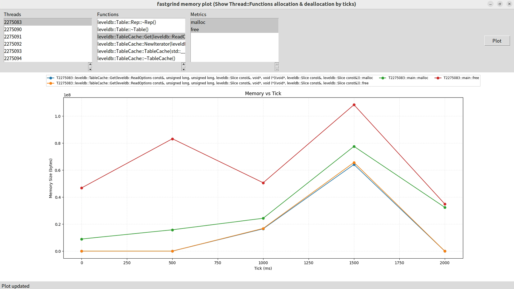Viewport: 514px width, 289px height.
Task: Minimize the fastgrind window
Action: 490,4
